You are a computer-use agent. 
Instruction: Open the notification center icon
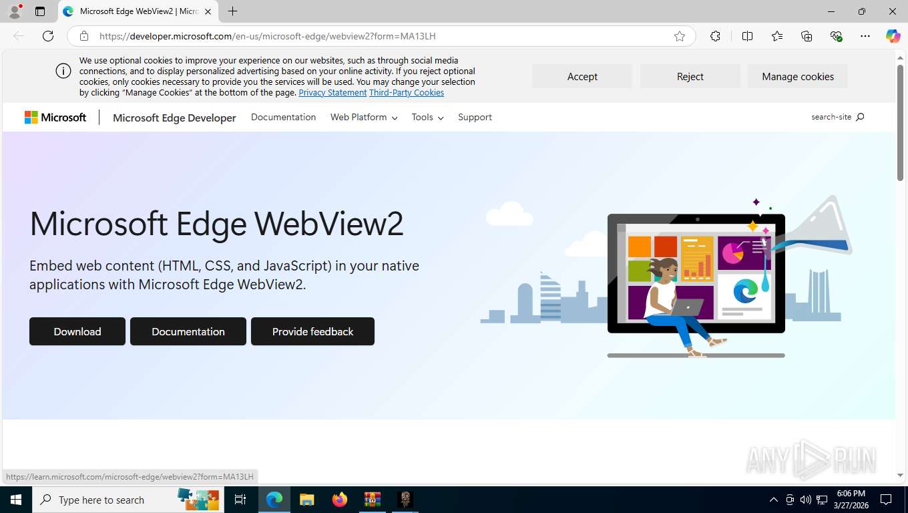pos(886,500)
